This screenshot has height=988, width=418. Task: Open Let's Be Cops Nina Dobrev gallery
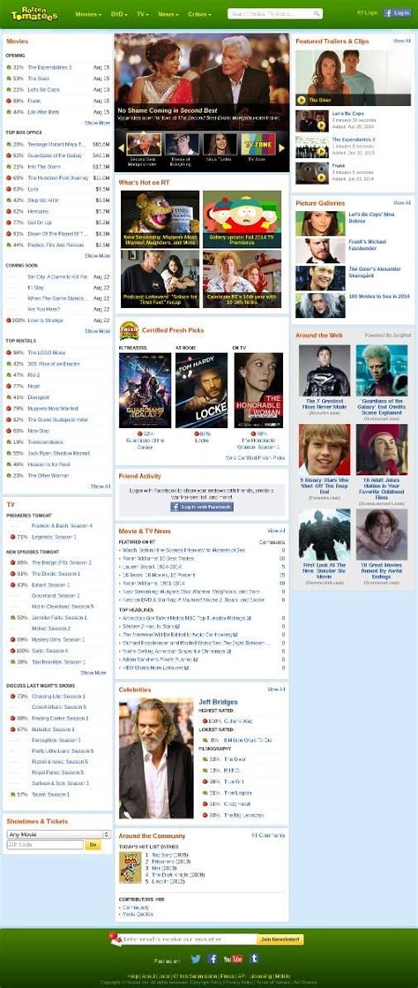(320, 223)
